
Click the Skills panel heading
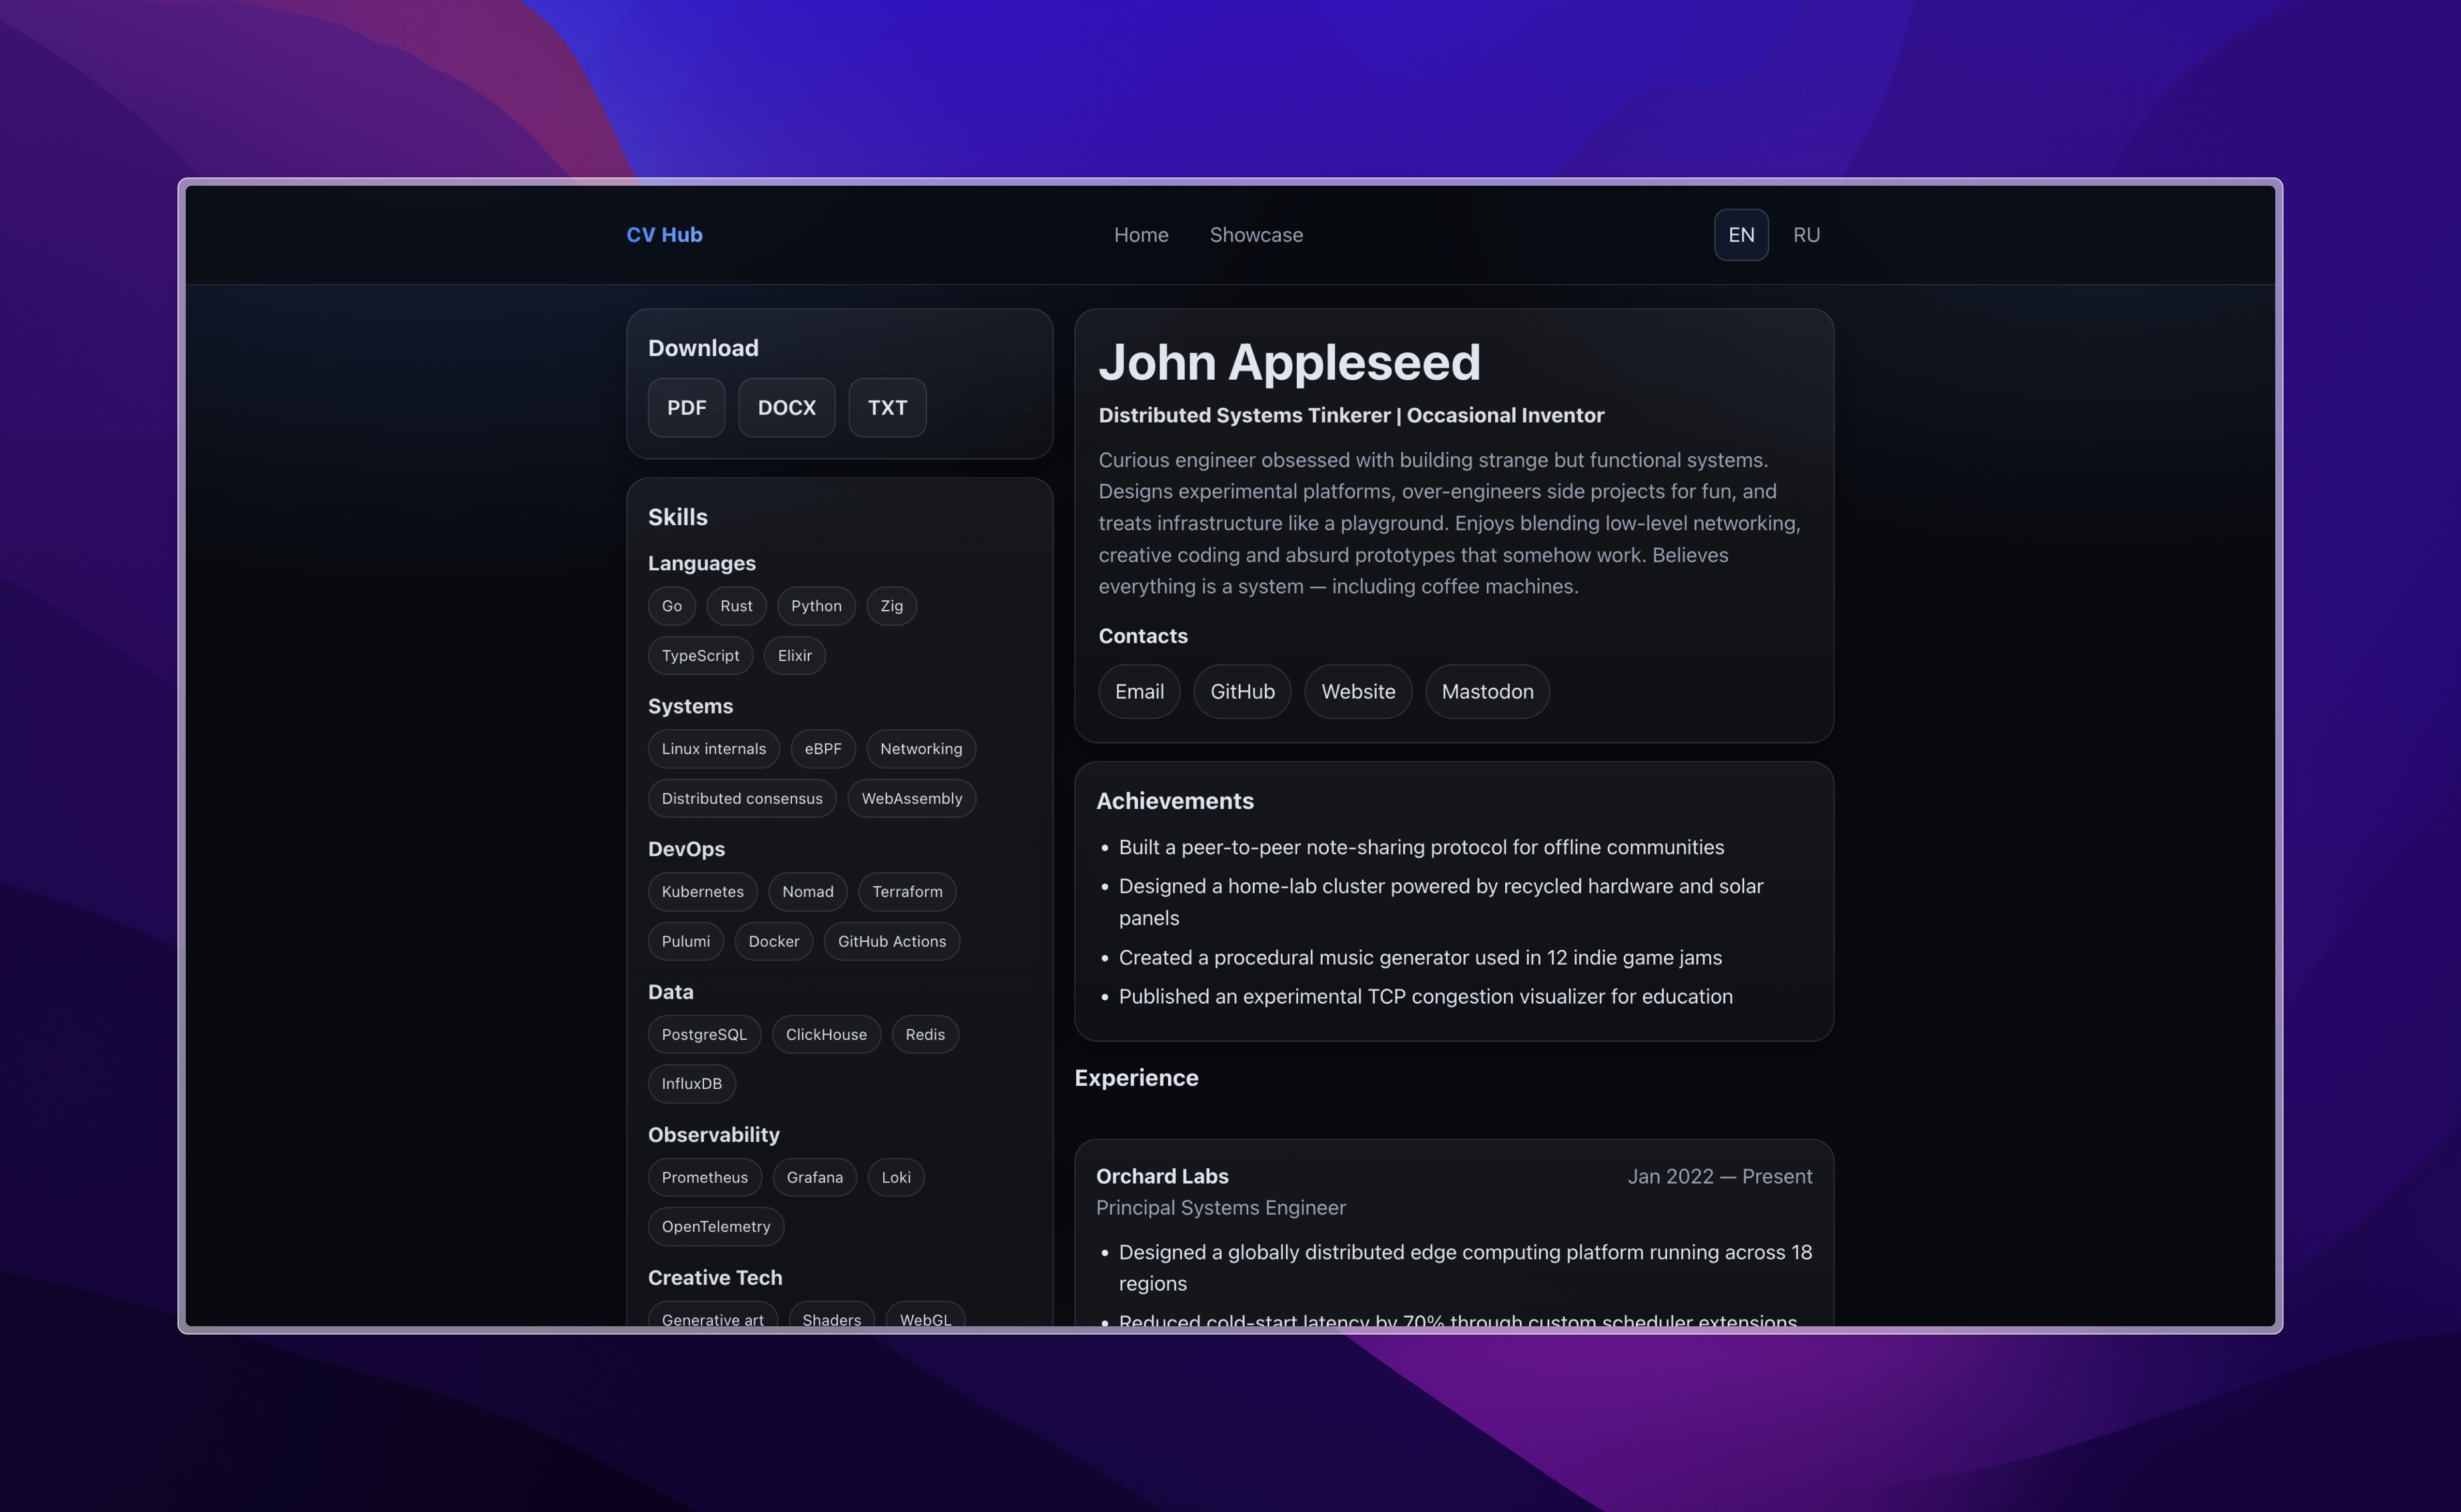[677, 518]
